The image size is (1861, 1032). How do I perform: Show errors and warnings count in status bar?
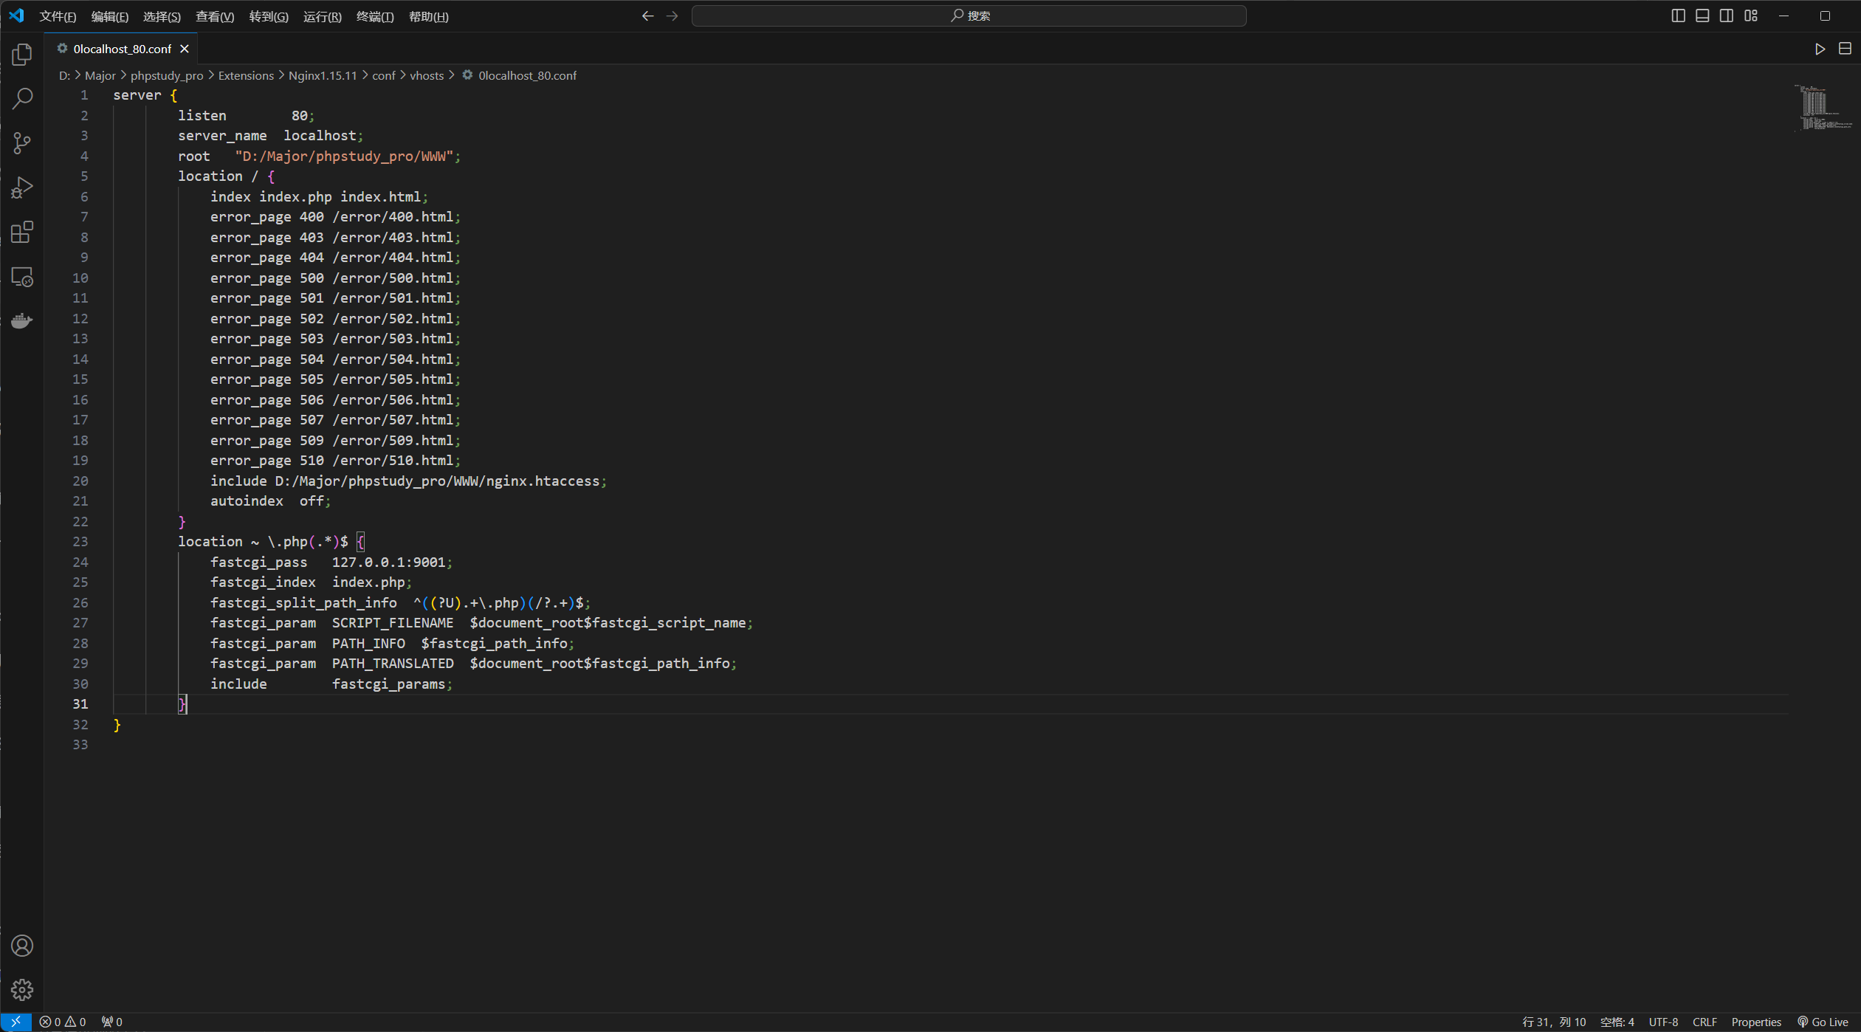pyautogui.click(x=63, y=1022)
